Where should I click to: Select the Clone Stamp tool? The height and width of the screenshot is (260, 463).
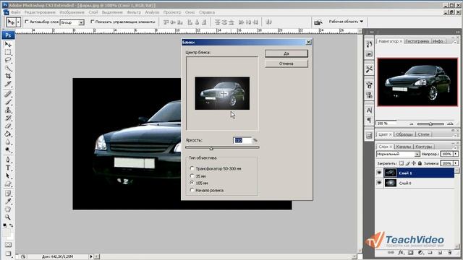point(8,110)
